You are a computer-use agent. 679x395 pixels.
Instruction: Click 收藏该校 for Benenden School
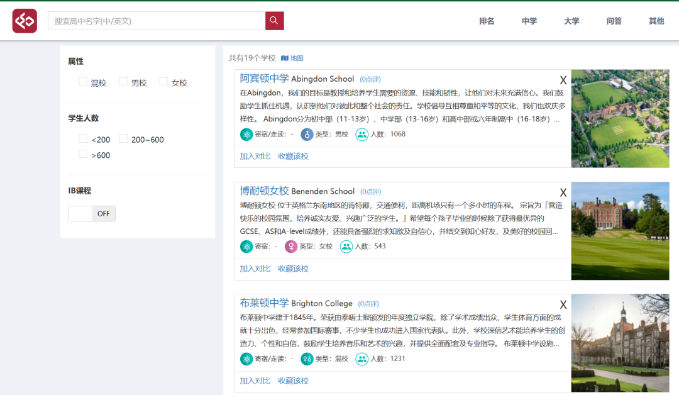pos(293,269)
